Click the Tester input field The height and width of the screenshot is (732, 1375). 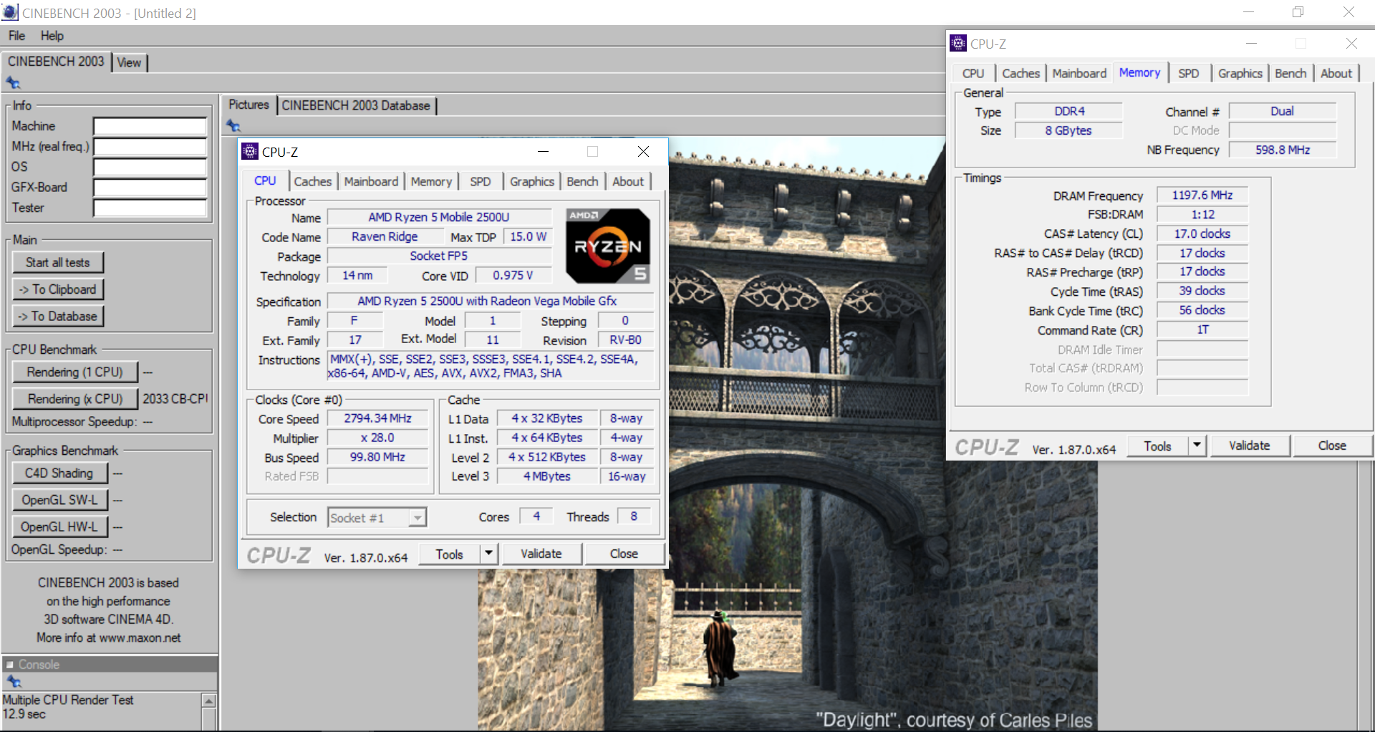tap(150, 208)
